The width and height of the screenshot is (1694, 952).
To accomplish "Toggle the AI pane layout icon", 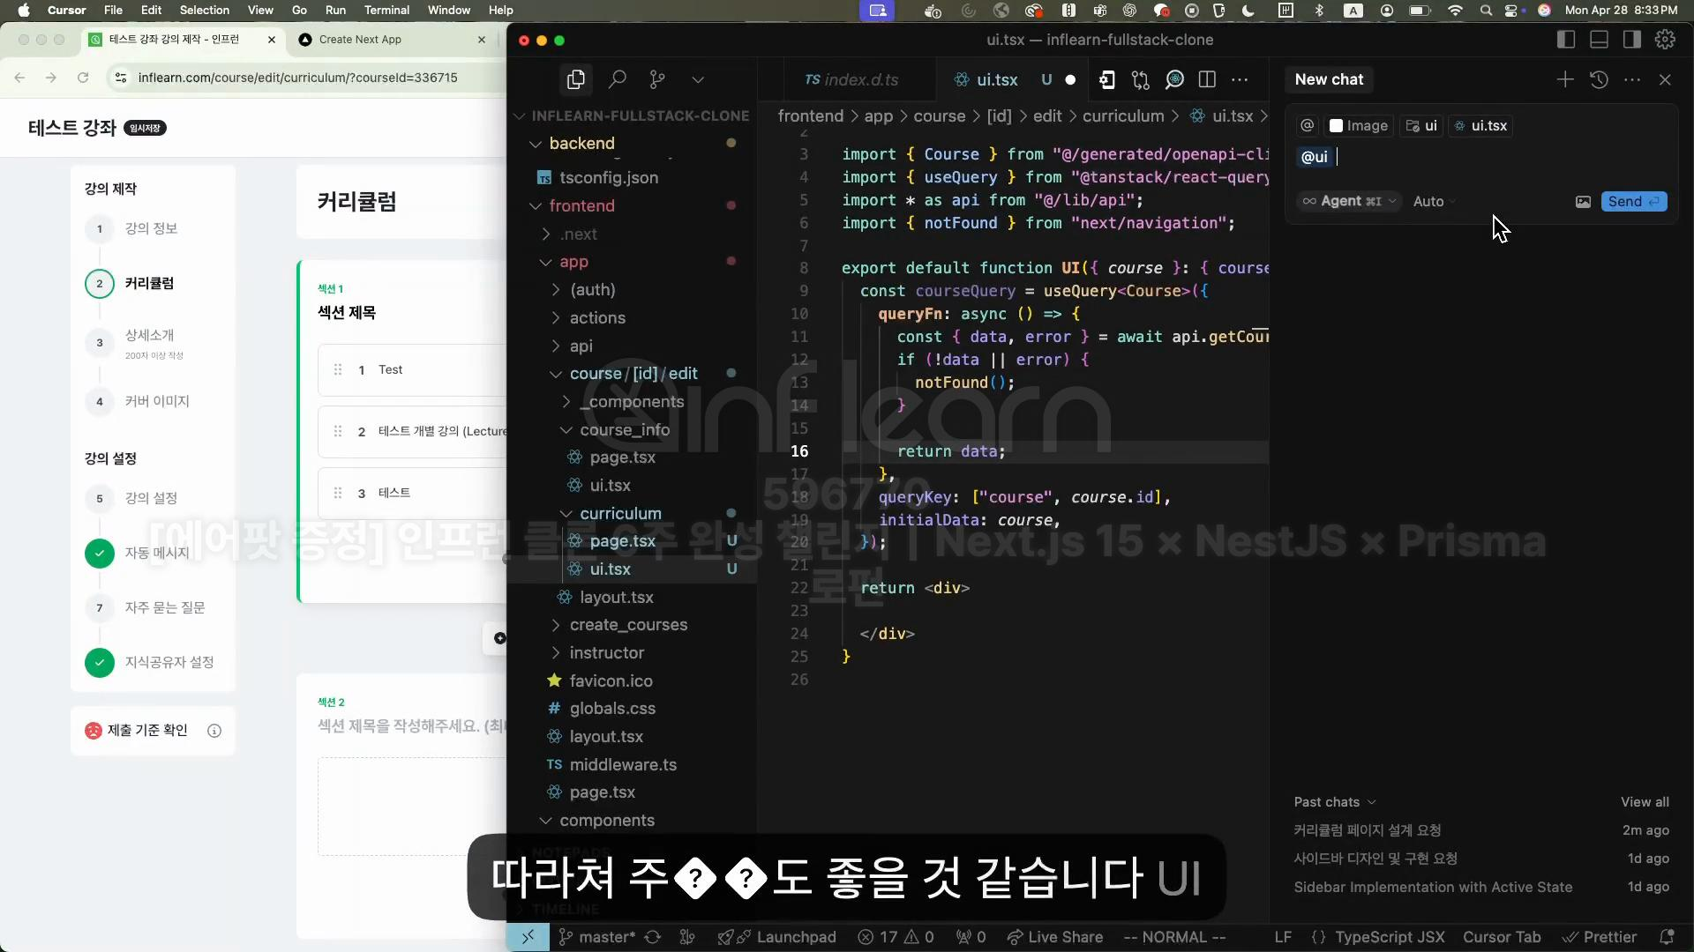I will [x=1632, y=40].
